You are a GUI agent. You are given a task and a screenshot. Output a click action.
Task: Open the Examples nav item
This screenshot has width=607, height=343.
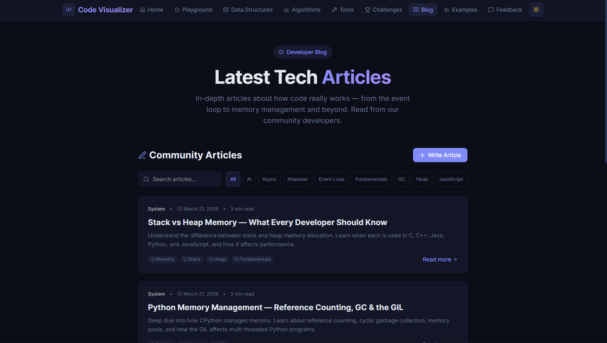tap(461, 10)
